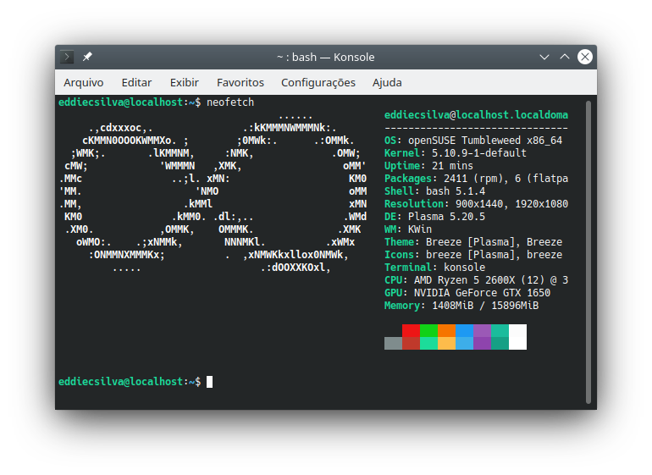Open the Arquivo menu

click(83, 82)
